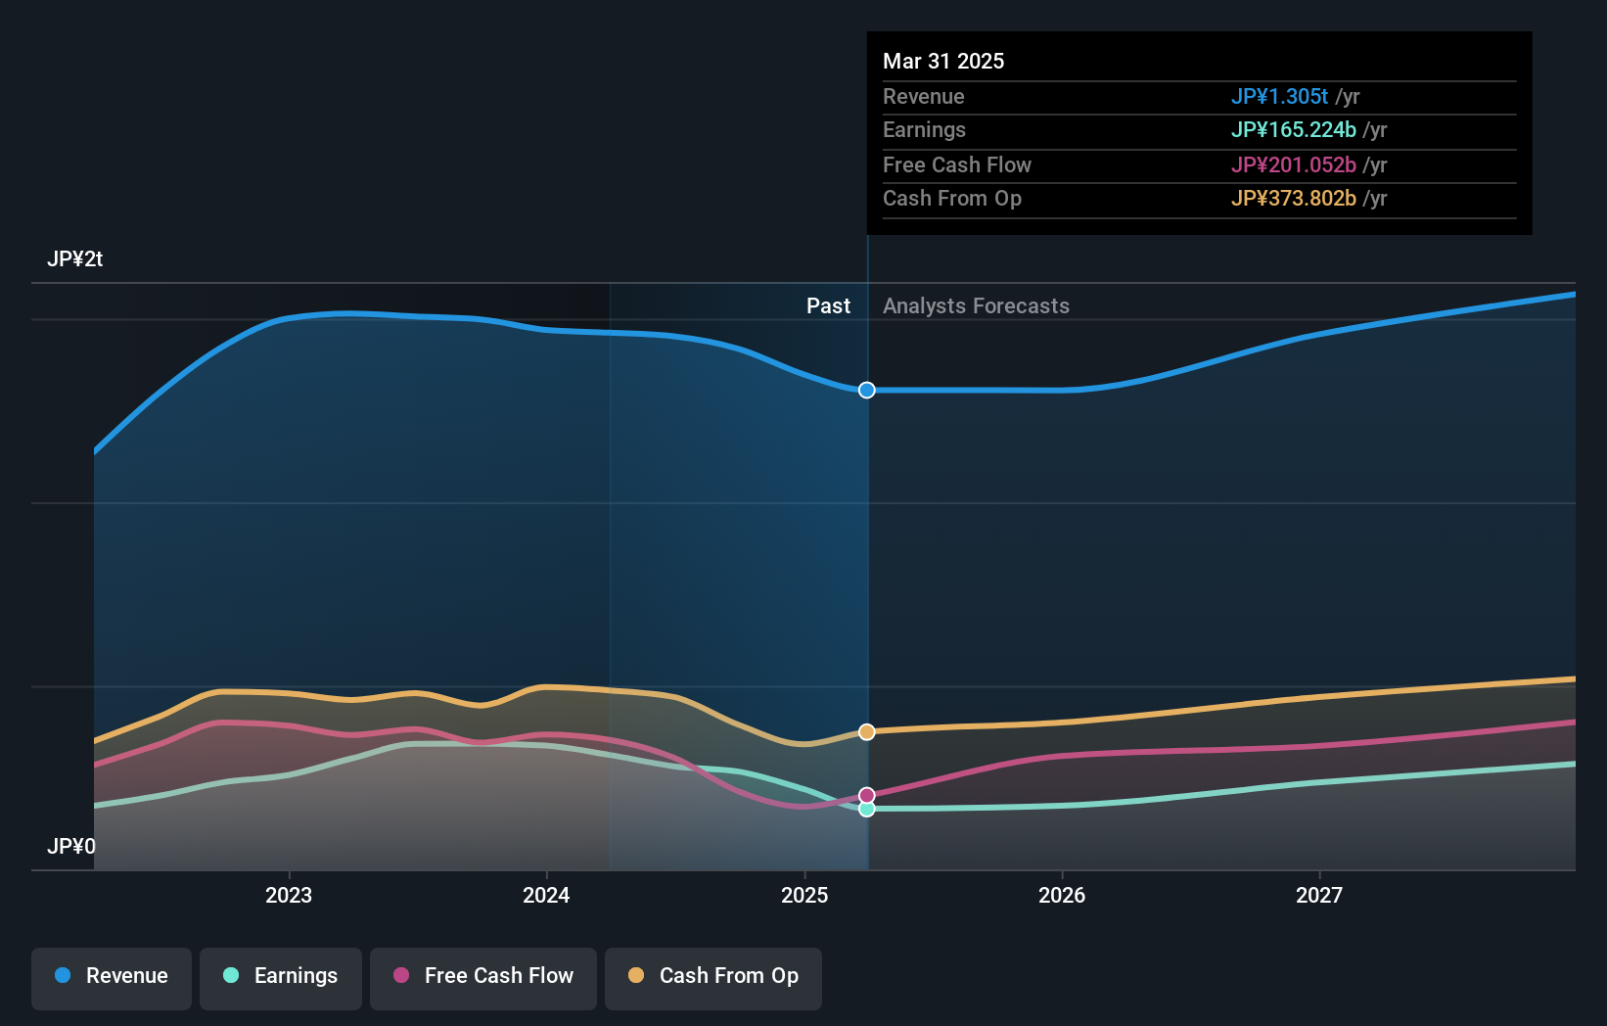Toggle the Revenue legend button
The width and height of the screenshot is (1607, 1026).
pyautogui.click(x=112, y=978)
